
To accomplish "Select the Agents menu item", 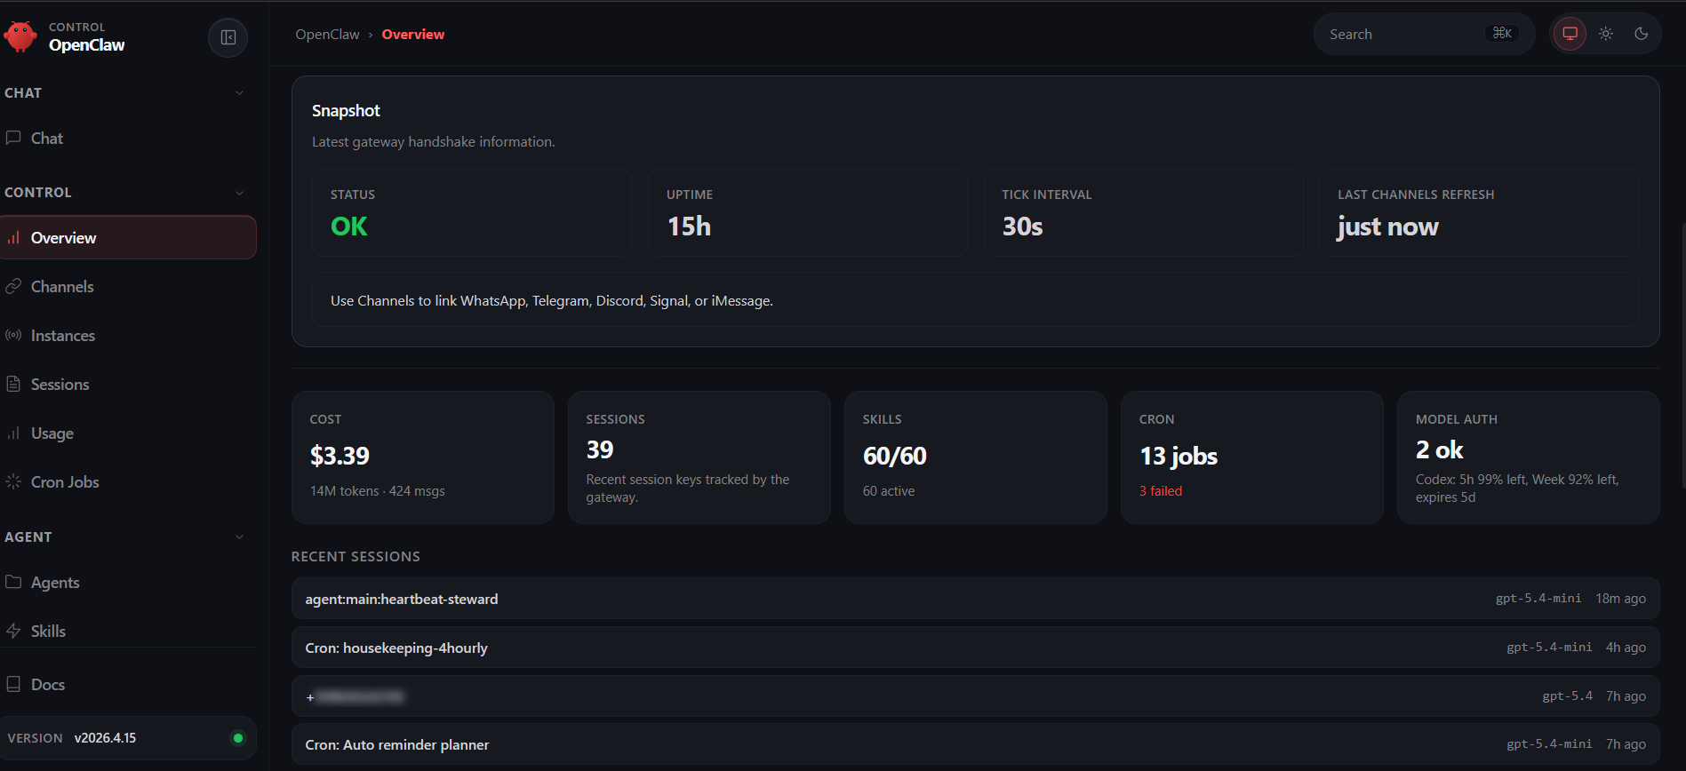I will (x=54, y=583).
